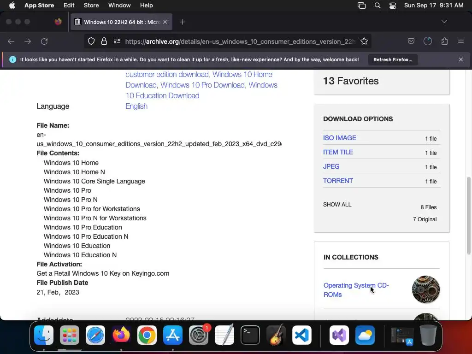Open Firefox account icon

pyautogui.click(x=428, y=41)
